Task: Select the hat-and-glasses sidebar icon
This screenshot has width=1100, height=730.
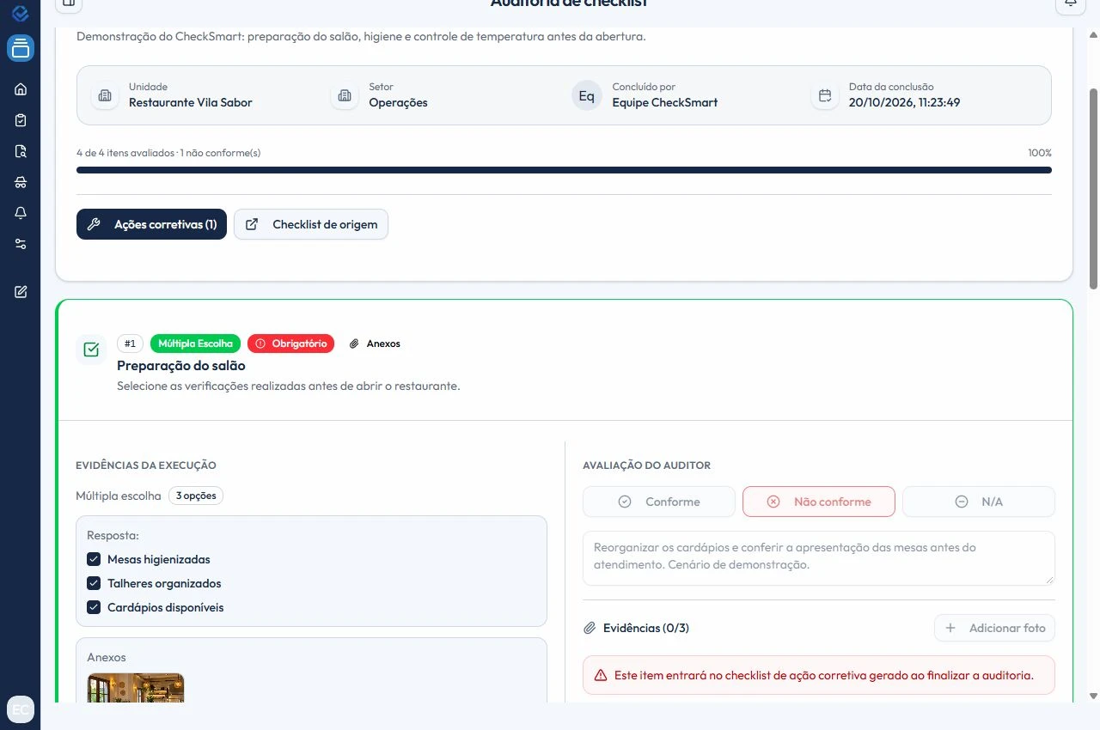Action: (21, 182)
